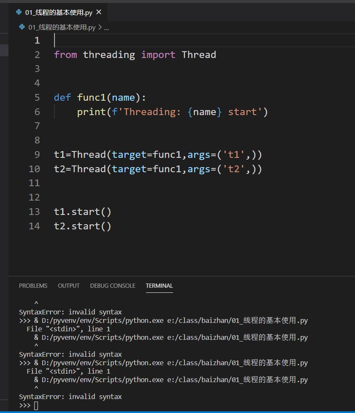This screenshot has height=413, width=355.
Task: Click 't1=Thread' on line 9
Action: pos(80,154)
